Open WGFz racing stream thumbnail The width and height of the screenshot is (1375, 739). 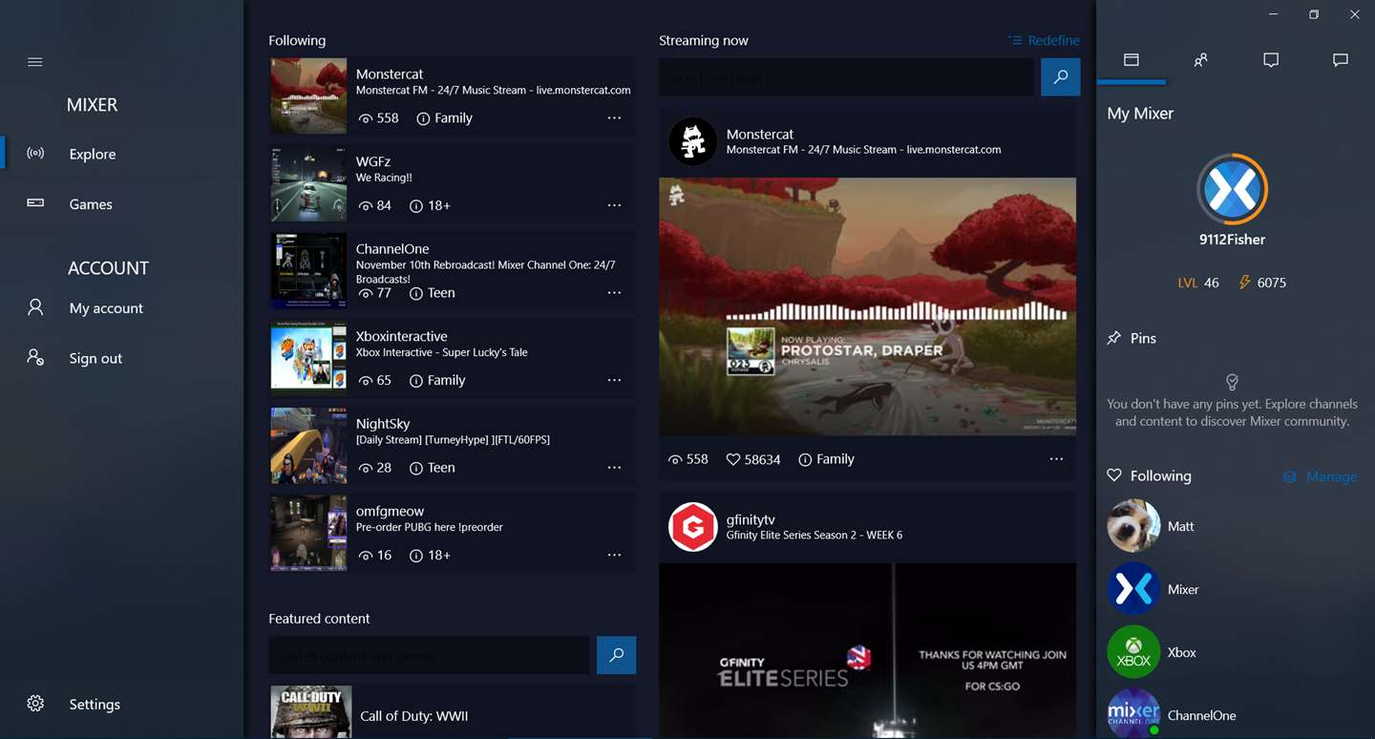coord(308,183)
